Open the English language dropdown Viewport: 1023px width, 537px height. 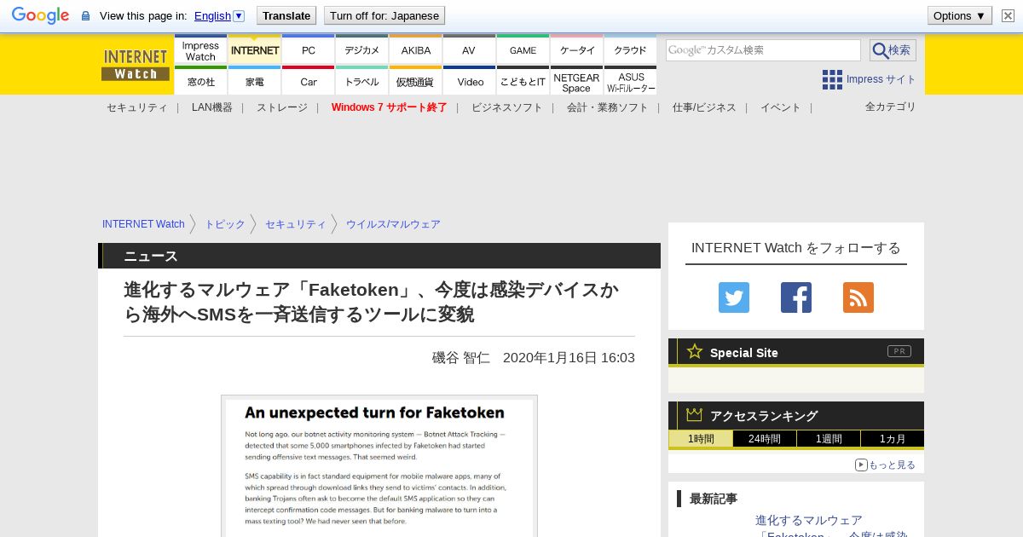219,15
